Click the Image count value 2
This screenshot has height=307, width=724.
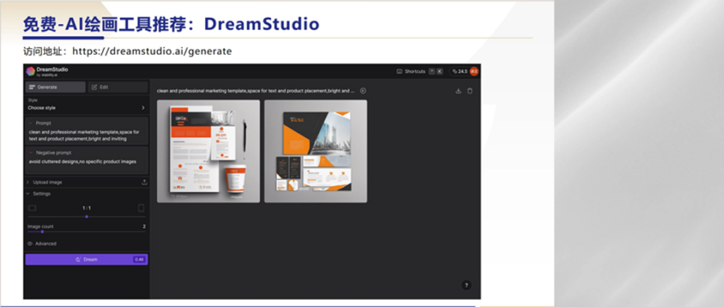tap(144, 226)
